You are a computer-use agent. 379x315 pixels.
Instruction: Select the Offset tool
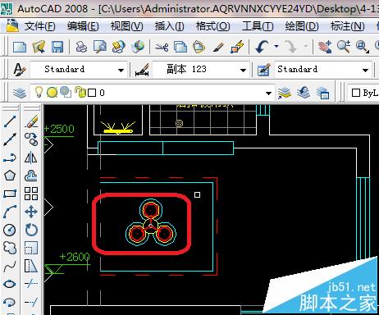click(x=31, y=176)
